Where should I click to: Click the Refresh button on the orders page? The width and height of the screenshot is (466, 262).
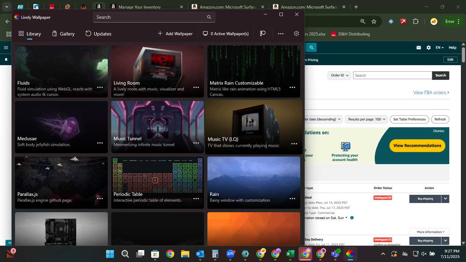[x=440, y=119]
